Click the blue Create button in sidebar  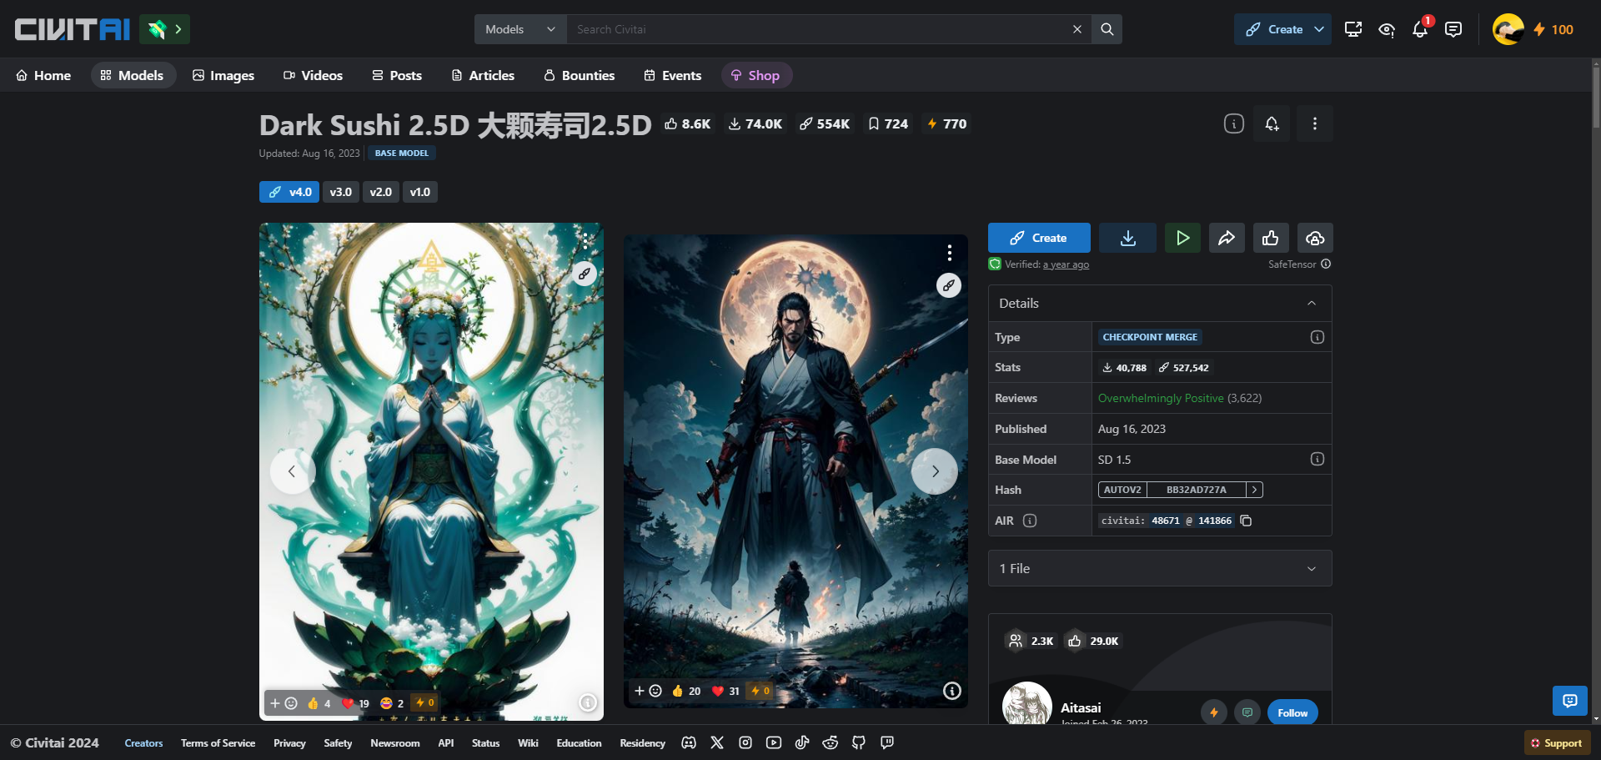click(1039, 238)
